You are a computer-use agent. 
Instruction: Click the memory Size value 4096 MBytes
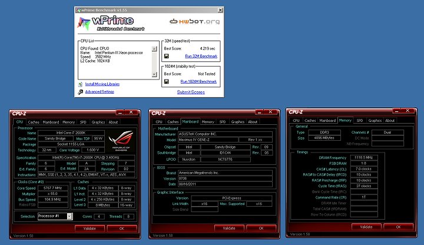(324, 138)
